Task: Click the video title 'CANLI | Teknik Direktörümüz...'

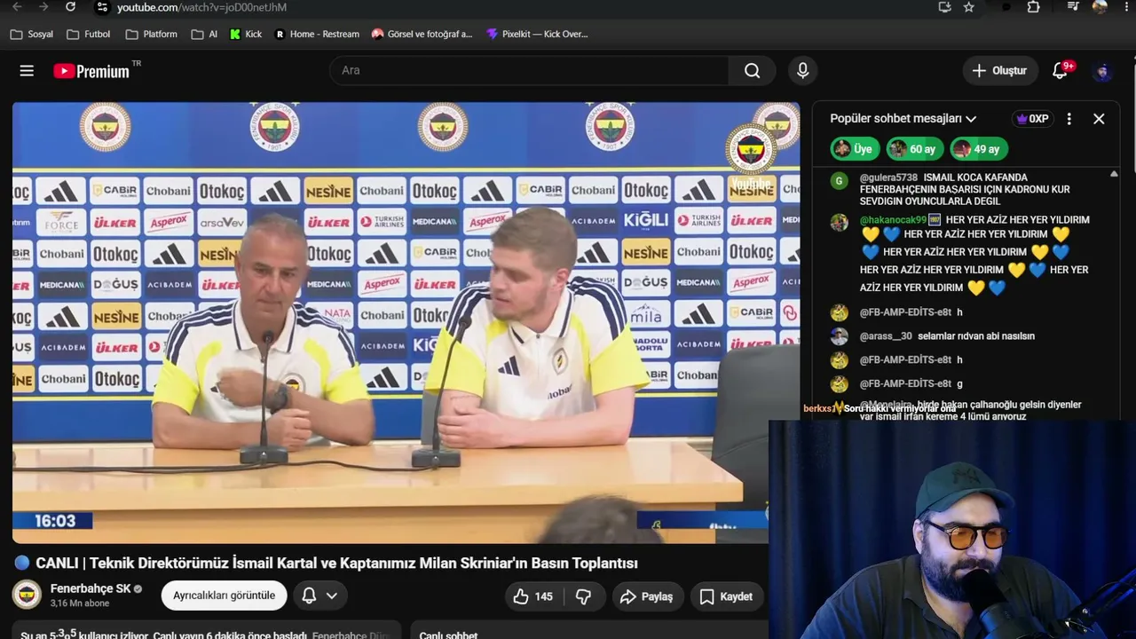Action: [336, 563]
